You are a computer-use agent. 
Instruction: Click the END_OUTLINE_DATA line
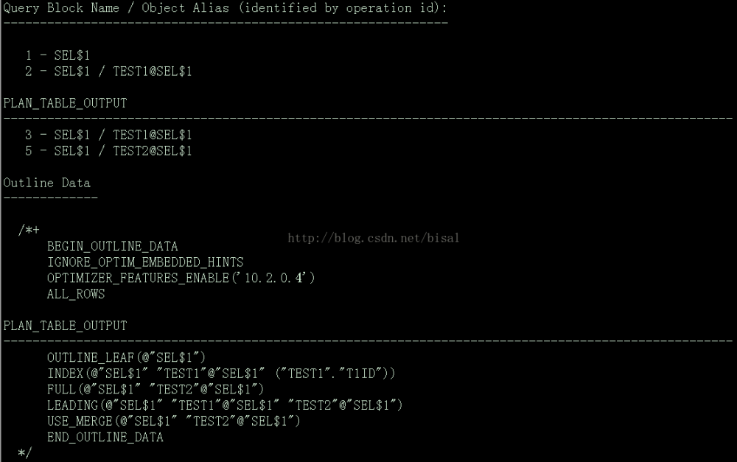pyautogui.click(x=105, y=437)
